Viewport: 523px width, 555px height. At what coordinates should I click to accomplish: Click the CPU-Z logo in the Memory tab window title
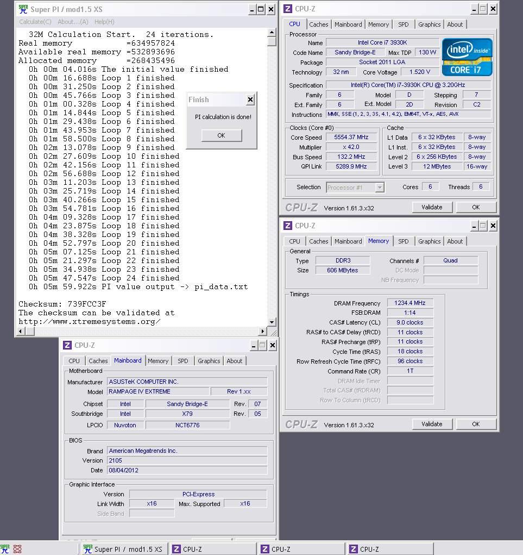coord(288,226)
